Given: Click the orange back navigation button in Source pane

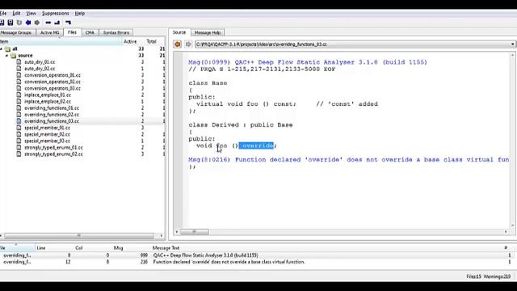Looking at the screenshot, I should pos(178,44).
